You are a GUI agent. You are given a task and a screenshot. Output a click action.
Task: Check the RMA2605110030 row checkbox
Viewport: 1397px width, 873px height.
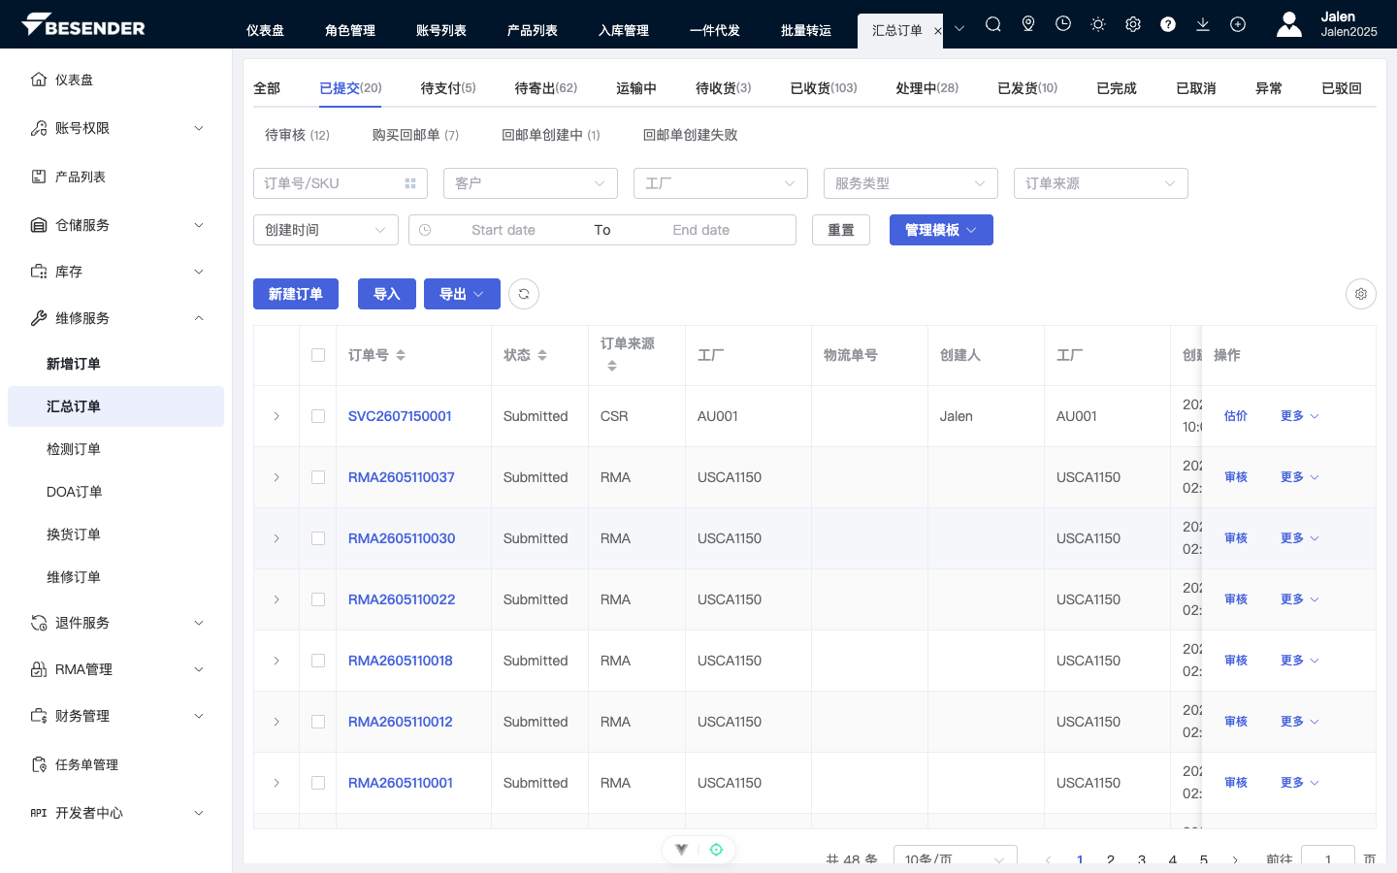tap(318, 538)
